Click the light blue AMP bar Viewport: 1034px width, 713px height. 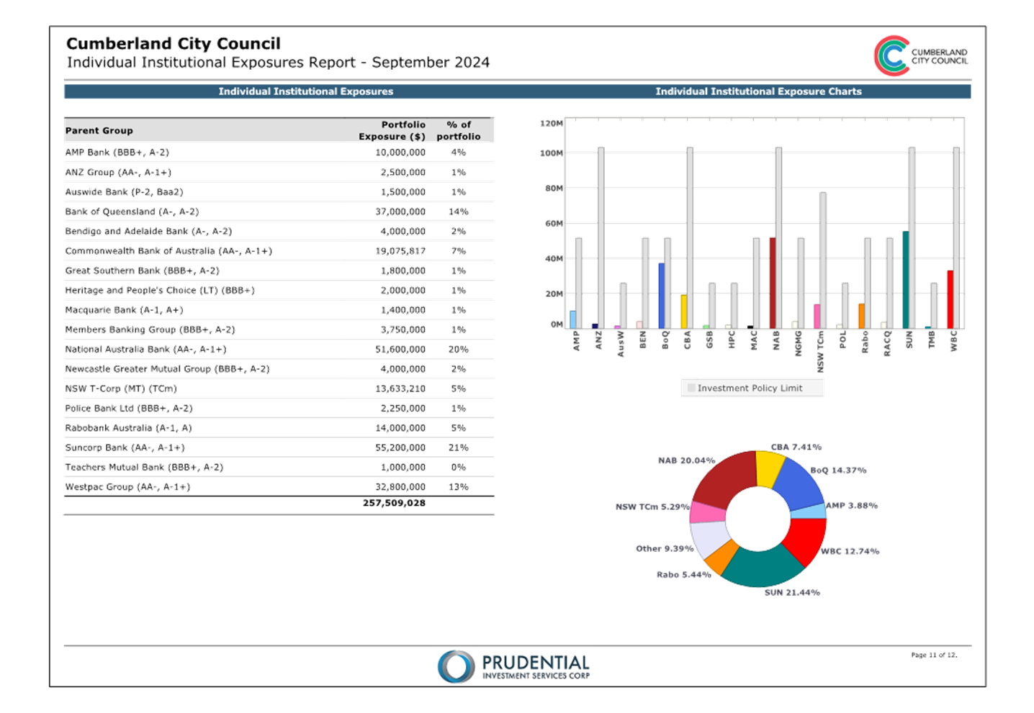573,319
